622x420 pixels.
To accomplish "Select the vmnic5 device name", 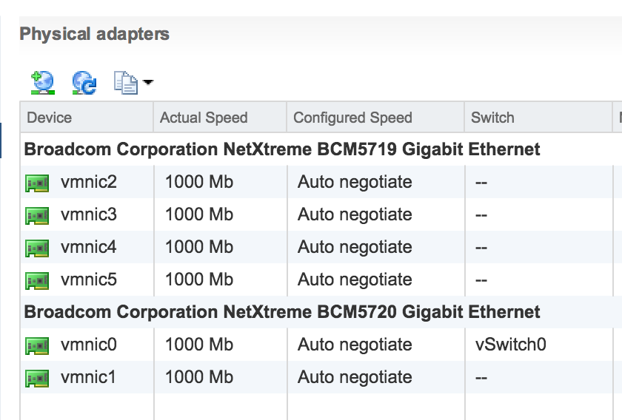I will coord(89,280).
